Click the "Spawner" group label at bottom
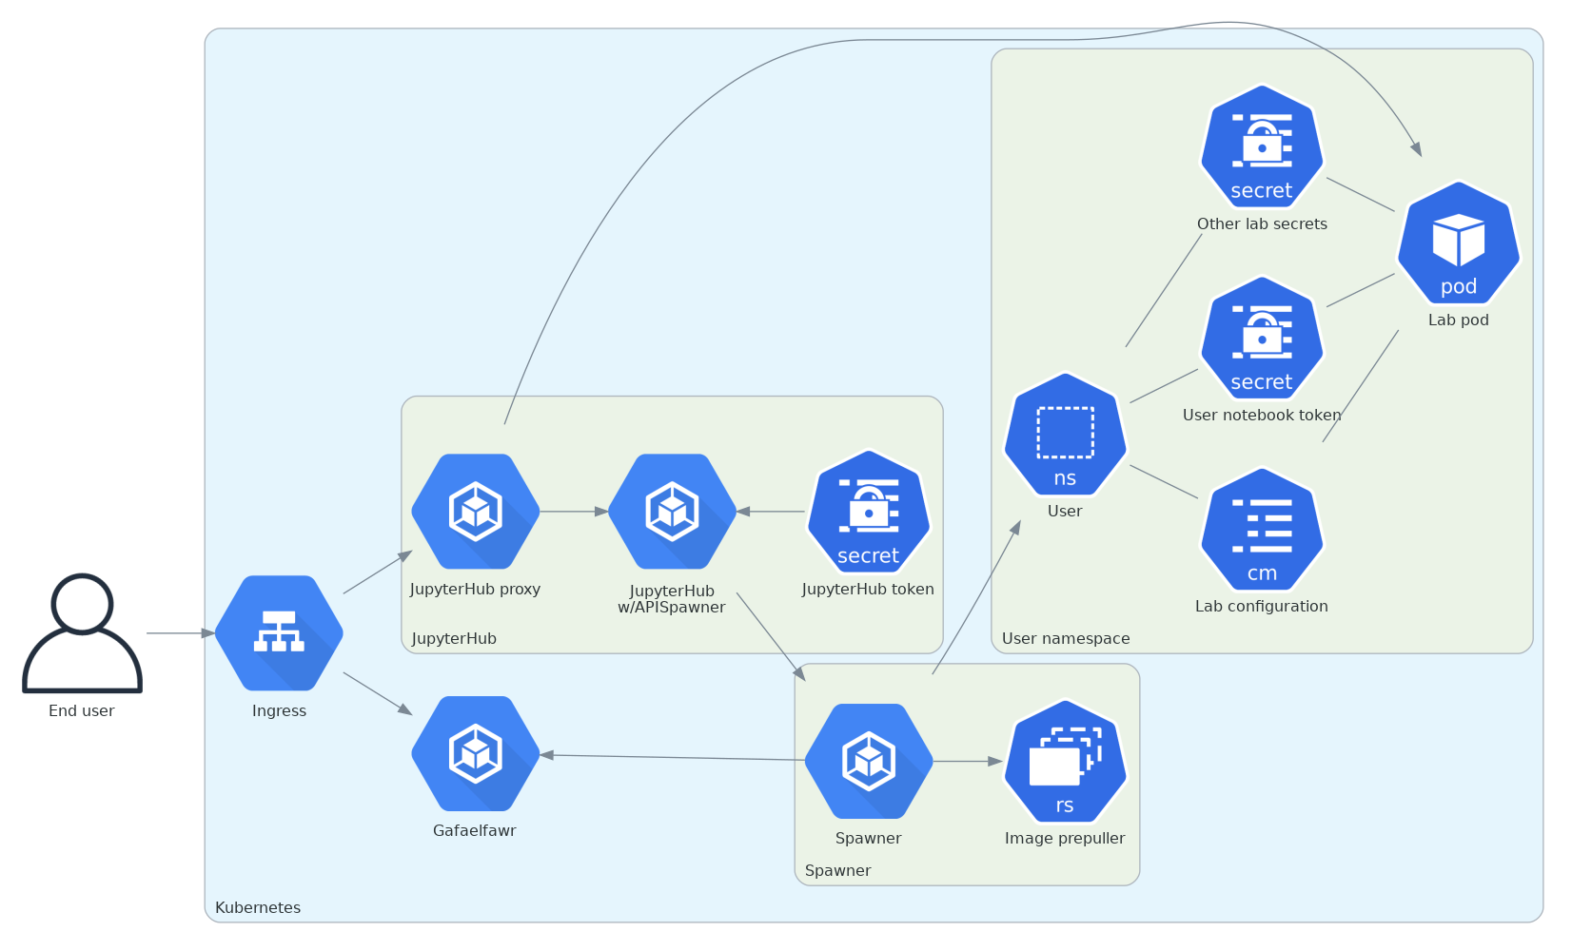Image resolution: width=1572 pixels, height=951 pixels. coord(837,871)
